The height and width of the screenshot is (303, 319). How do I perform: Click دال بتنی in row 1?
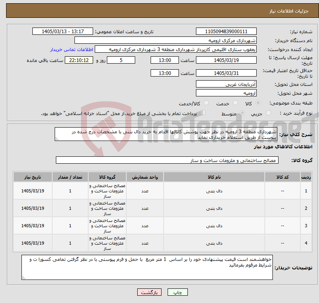click(214, 191)
